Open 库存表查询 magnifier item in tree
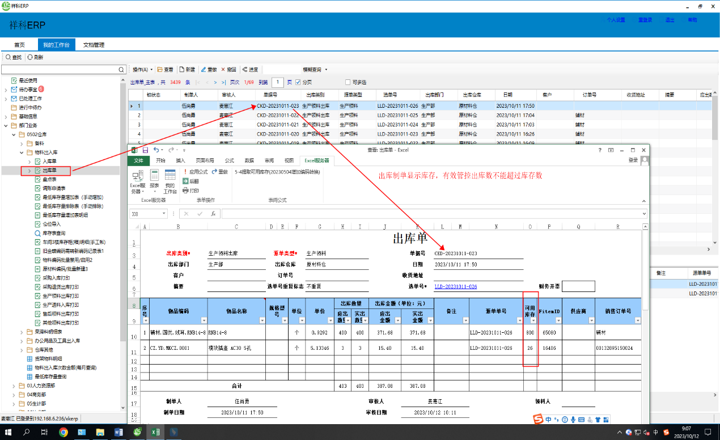The width and height of the screenshot is (720, 440). click(38, 233)
